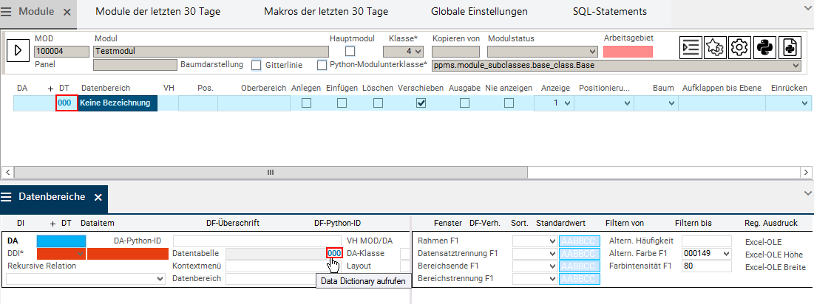Click the Datensatztrennung F1 AABBCC color field
The width and height of the screenshot is (814, 304).
point(580,254)
